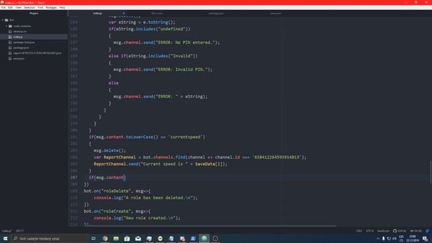Open the network tray icon

click(389, 238)
